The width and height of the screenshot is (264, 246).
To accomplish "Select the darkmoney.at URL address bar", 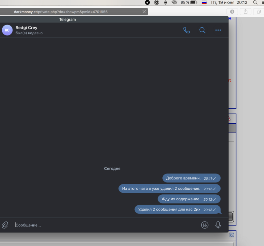I will point(61,12).
